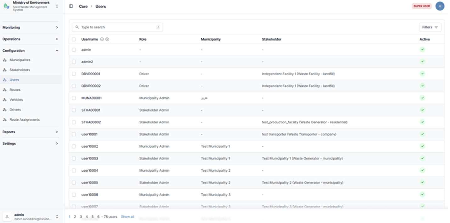Click the first sort icon beside Username

(x=102, y=39)
